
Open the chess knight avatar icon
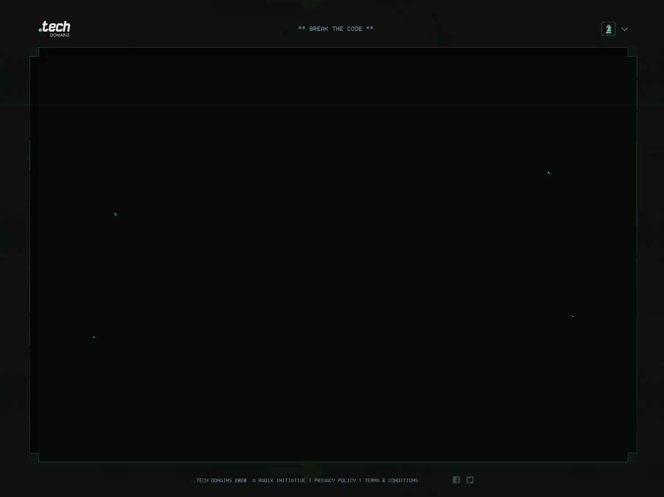[608, 29]
